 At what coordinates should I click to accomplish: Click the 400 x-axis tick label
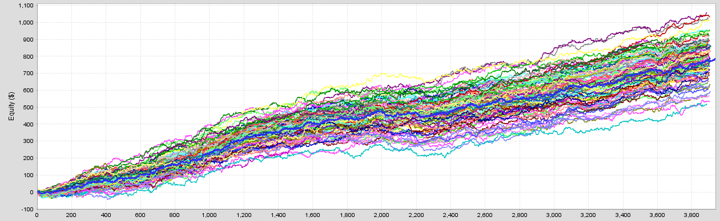click(106, 216)
